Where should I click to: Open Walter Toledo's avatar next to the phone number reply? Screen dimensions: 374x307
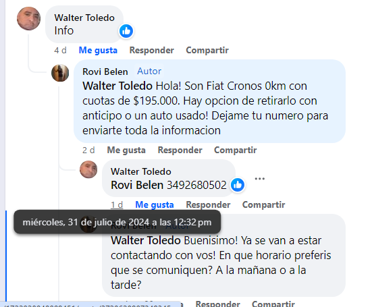click(x=88, y=169)
